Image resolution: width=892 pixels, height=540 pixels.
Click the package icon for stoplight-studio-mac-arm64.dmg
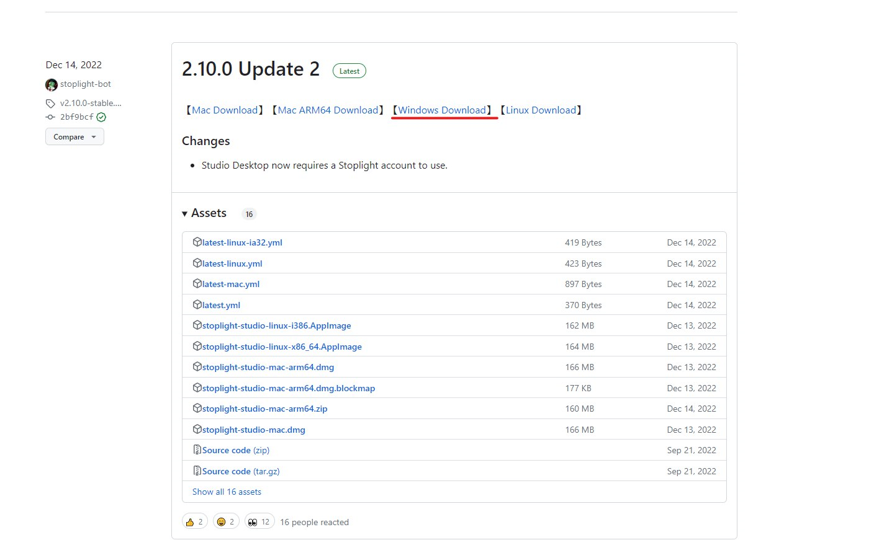point(197,366)
